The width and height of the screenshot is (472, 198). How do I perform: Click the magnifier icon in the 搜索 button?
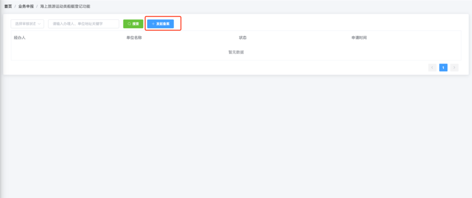129,24
